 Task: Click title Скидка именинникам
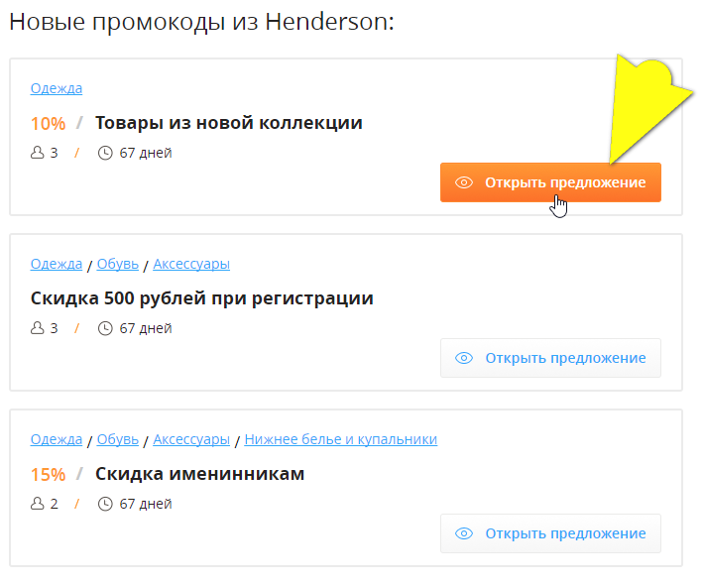coord(199,474)
